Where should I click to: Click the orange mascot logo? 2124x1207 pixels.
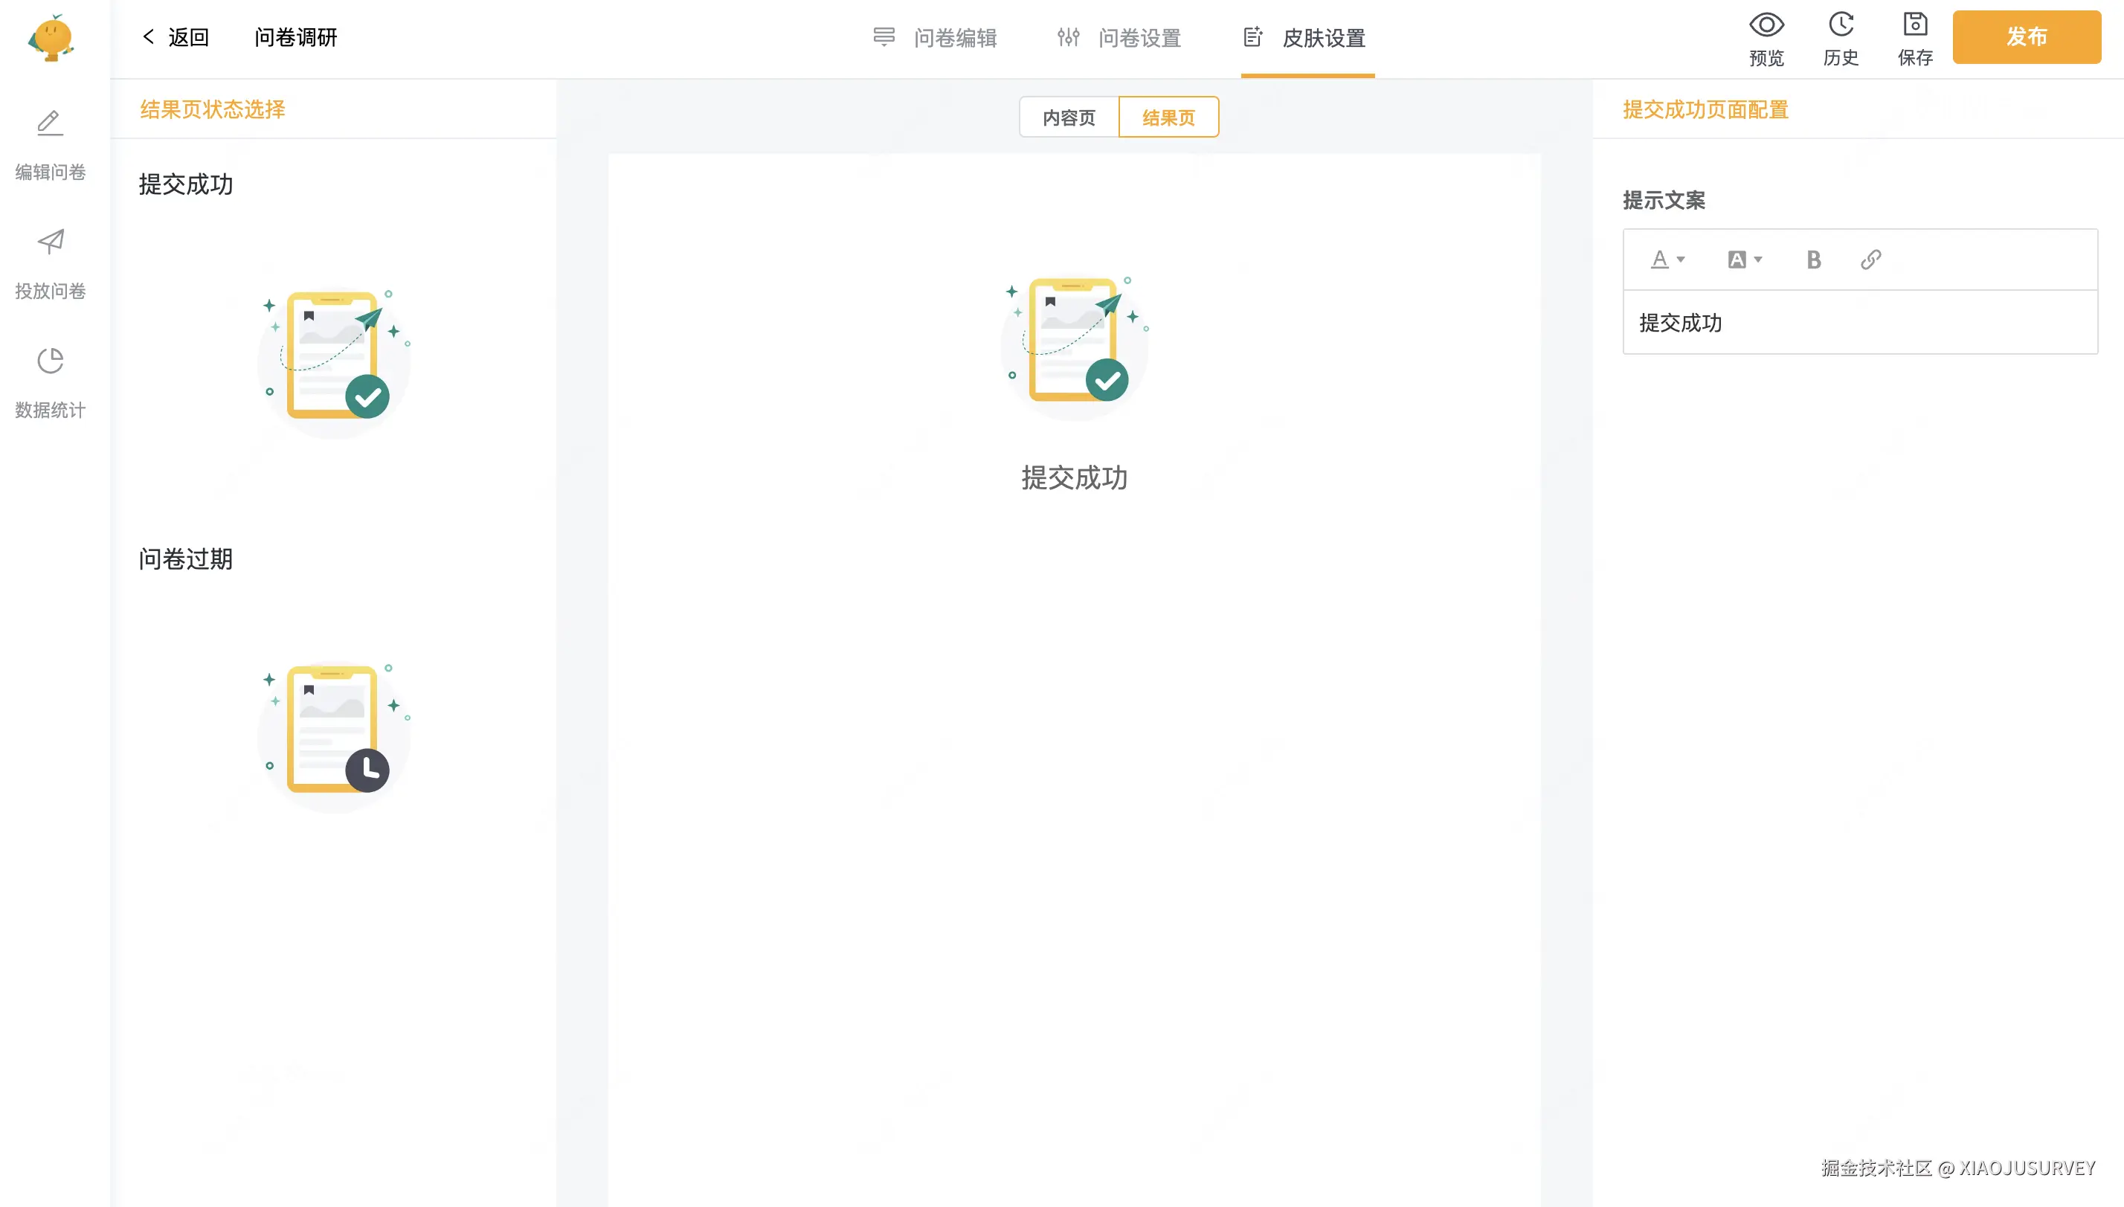[51, 37]
